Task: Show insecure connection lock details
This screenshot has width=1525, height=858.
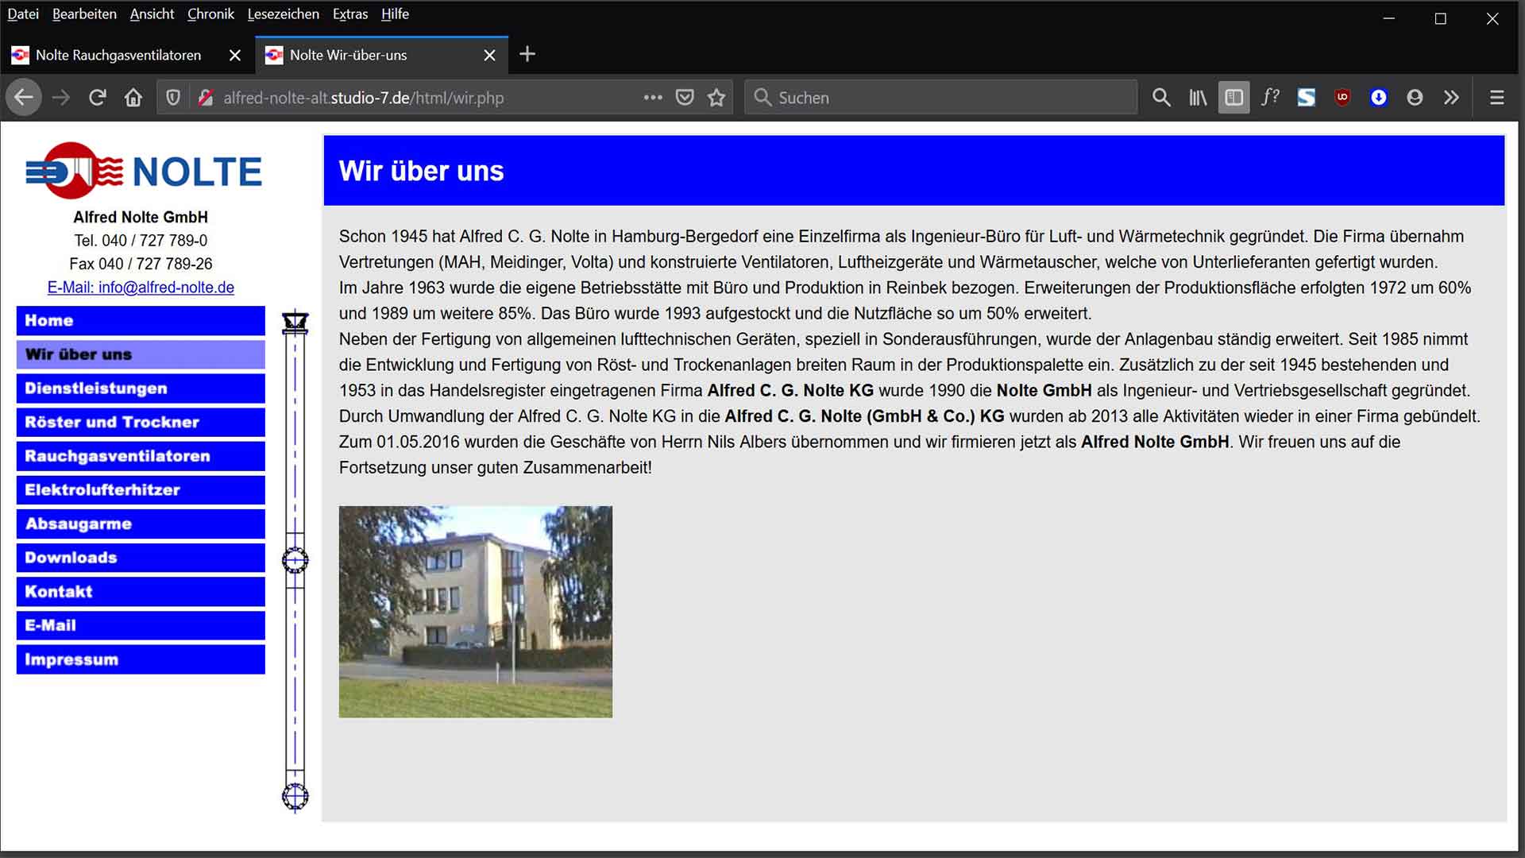Action: coord(205,98)
